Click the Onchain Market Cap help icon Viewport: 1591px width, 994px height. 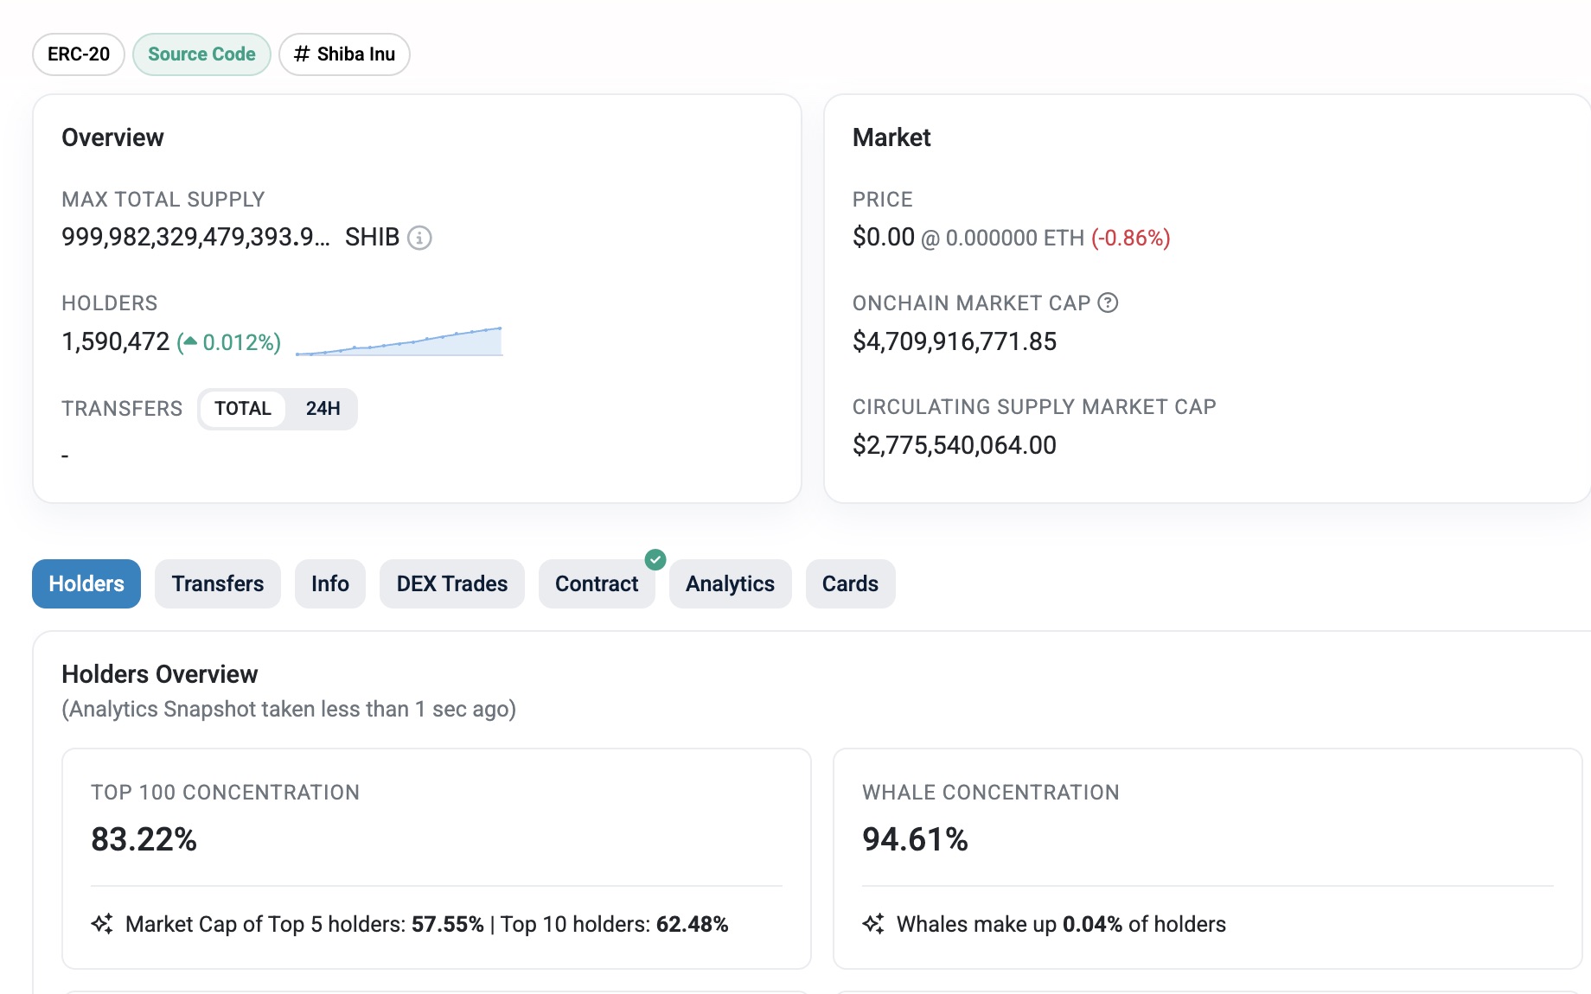[x=1108, y=303]
